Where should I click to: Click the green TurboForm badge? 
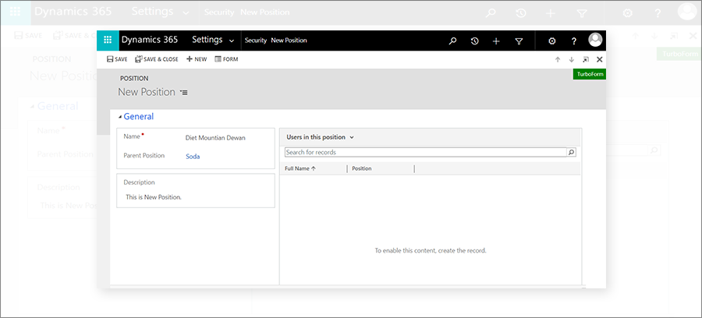(589, 74)
